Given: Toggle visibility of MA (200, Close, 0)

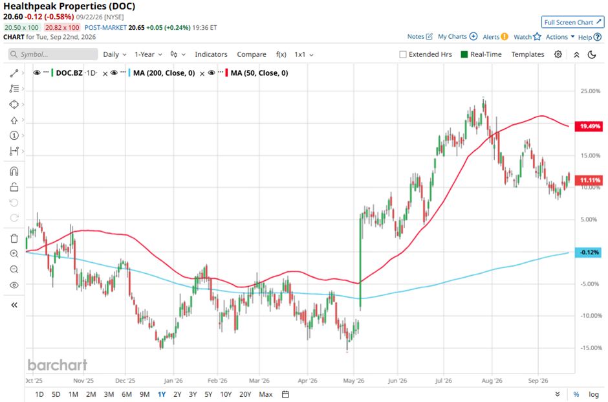Looking at the screenshot, I should [x=114, y=73].
